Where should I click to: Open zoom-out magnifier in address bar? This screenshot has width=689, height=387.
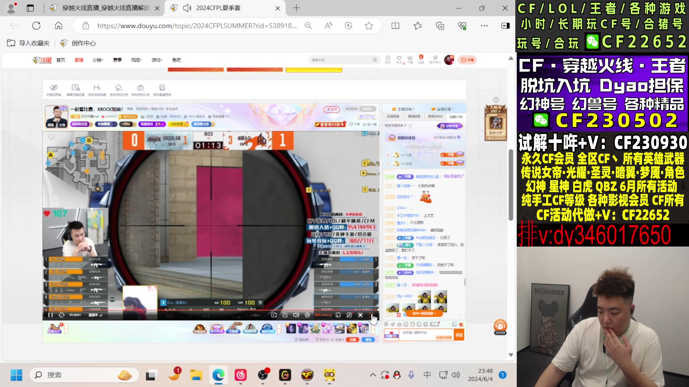pyautogui.click(x=308, y=26)
